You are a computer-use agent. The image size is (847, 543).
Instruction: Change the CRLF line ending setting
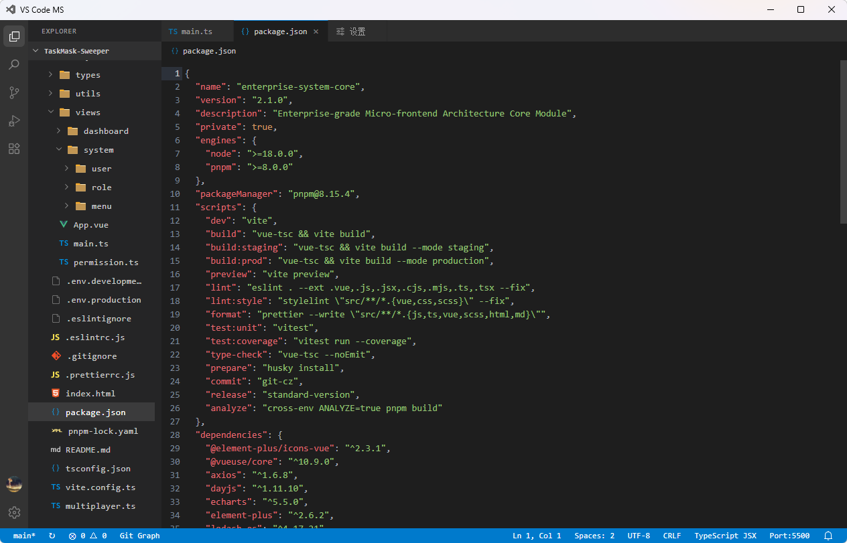pyautogui.click(x=672, y=536)
